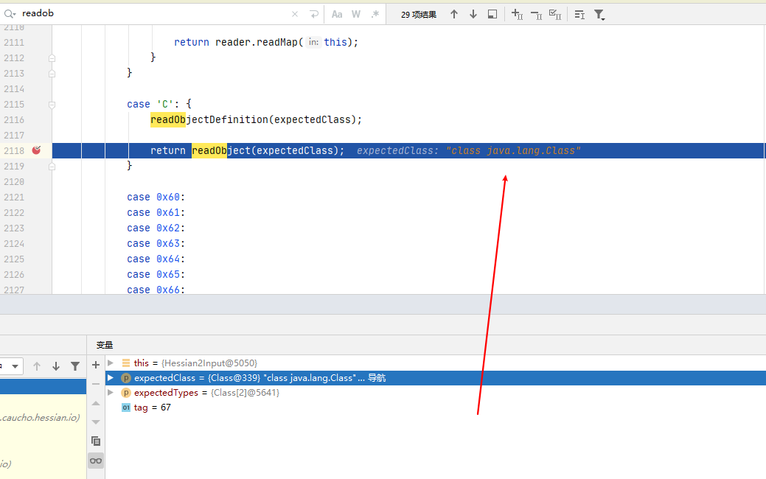
Task: Clear the search field text
Action: 295,14
